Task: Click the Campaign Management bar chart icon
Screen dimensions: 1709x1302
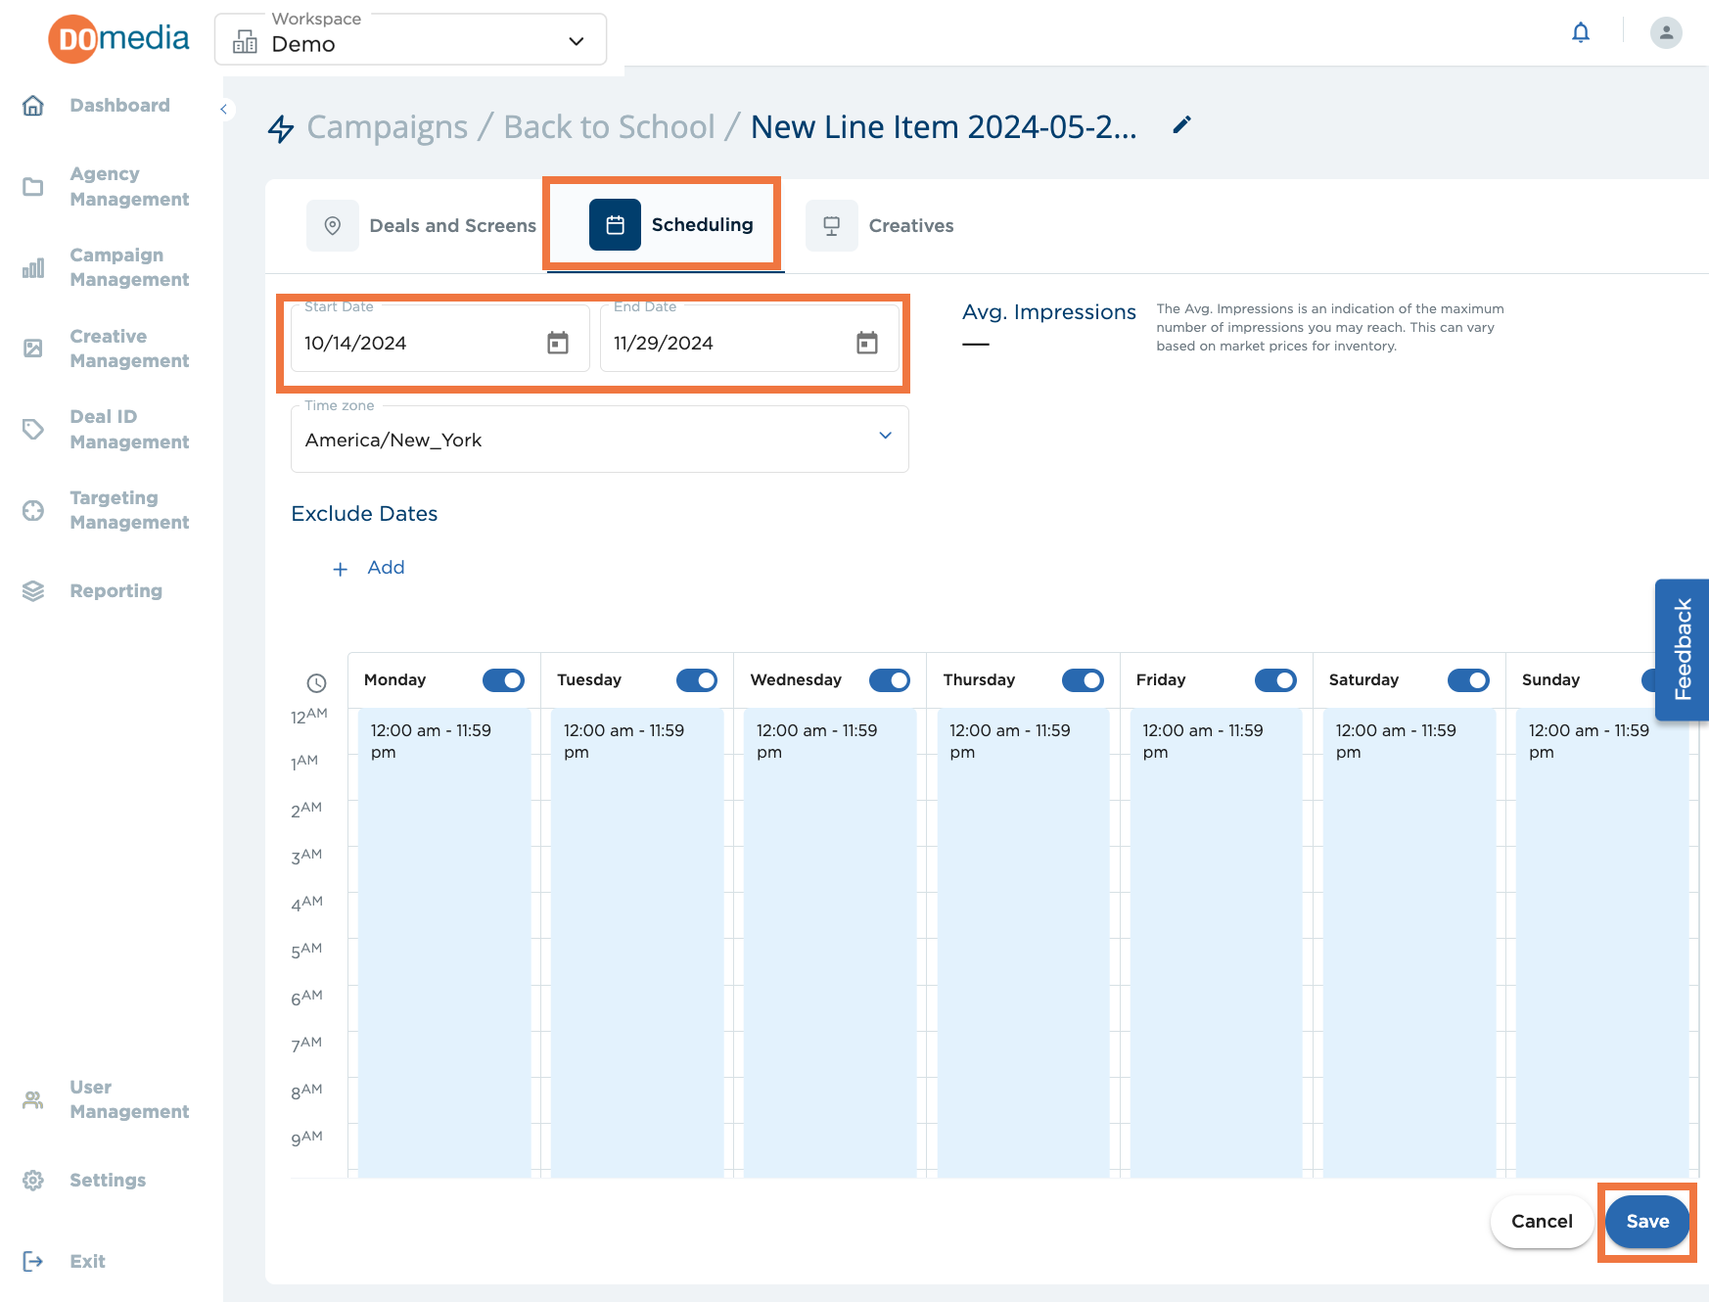Action: (x=33, y=267)
